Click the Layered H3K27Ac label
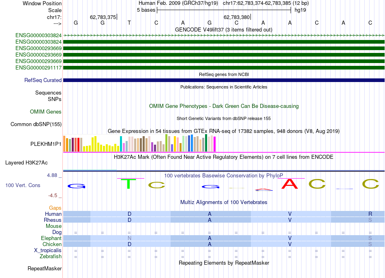The height and width of the screenshot is (278, 385). click(x=26, y=163)
